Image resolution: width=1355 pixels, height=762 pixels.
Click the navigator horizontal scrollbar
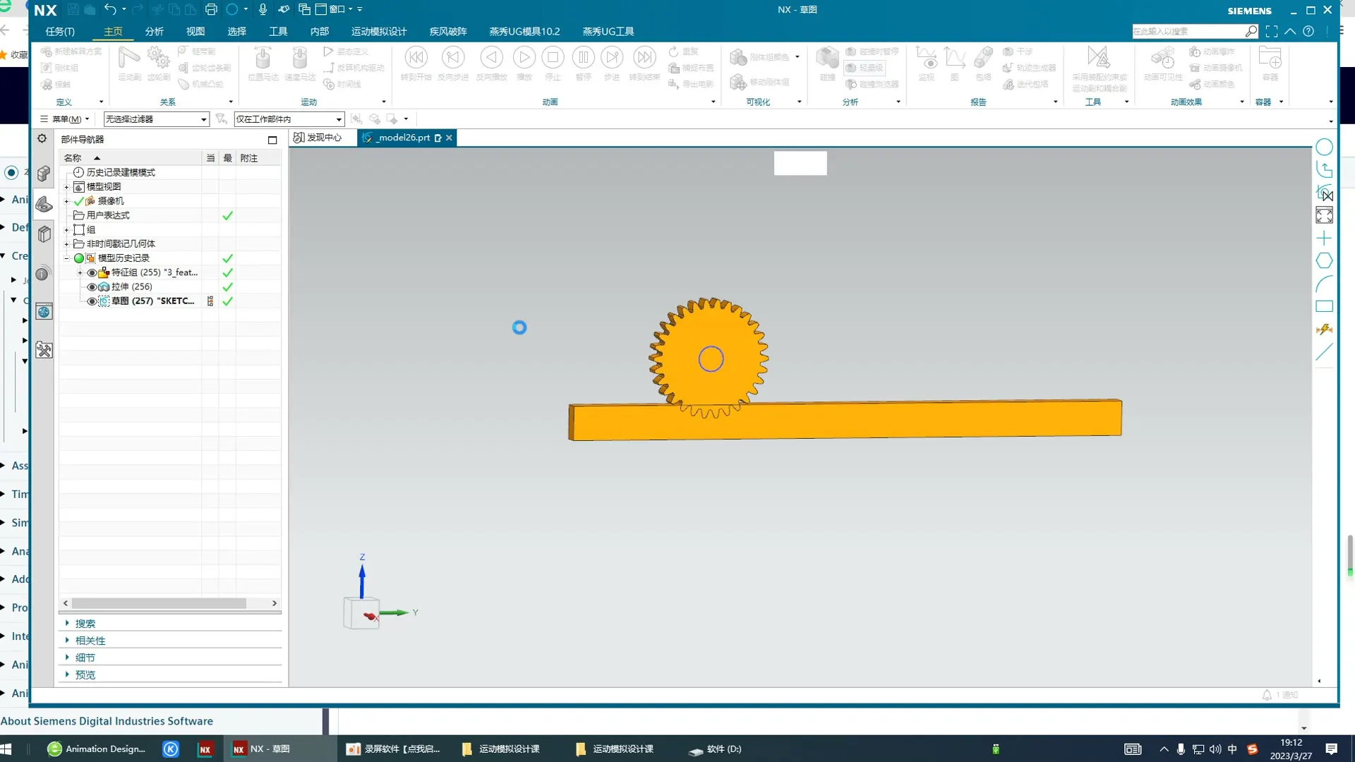159,603
